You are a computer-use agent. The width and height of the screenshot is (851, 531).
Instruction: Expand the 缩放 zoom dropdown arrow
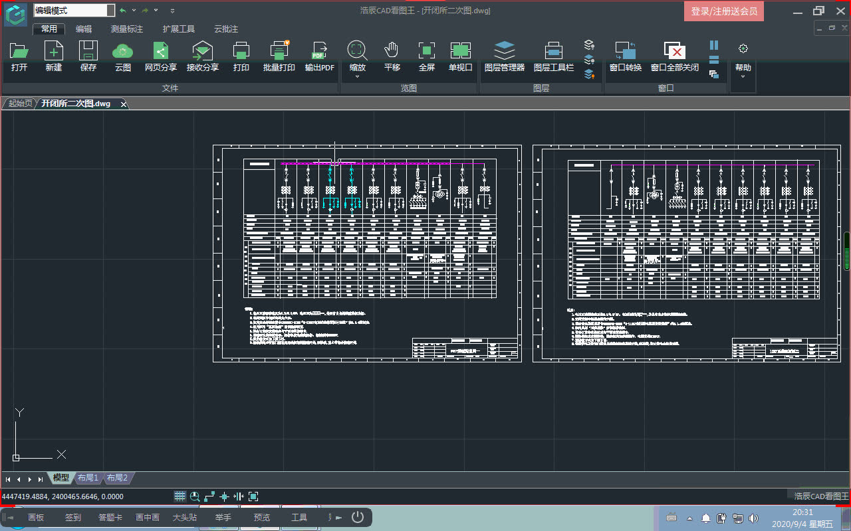pos(357,76)
